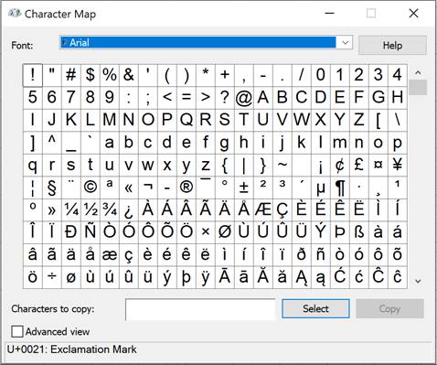
Task: Select the sharp s ß character
Action: pos(359,232)
